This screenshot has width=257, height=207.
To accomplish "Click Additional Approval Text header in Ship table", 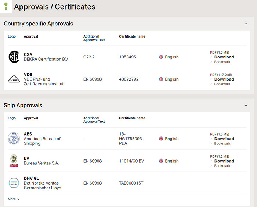I will point(94,120).
